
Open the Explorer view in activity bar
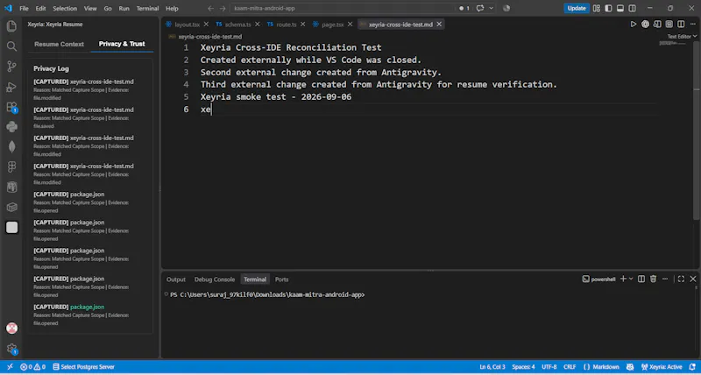(11, 26)
